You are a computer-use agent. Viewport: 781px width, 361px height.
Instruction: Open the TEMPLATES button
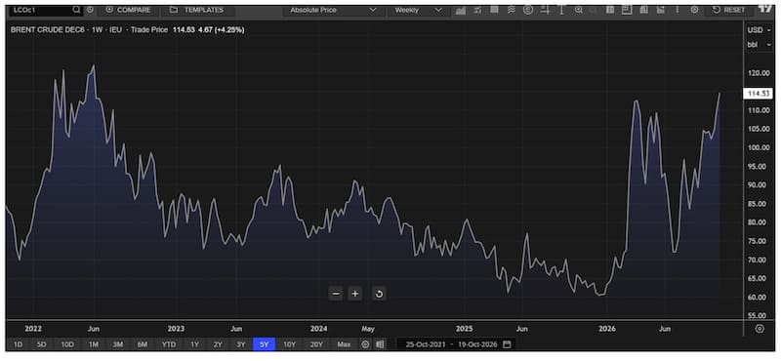pyautogui.click(x=197, y=10)
